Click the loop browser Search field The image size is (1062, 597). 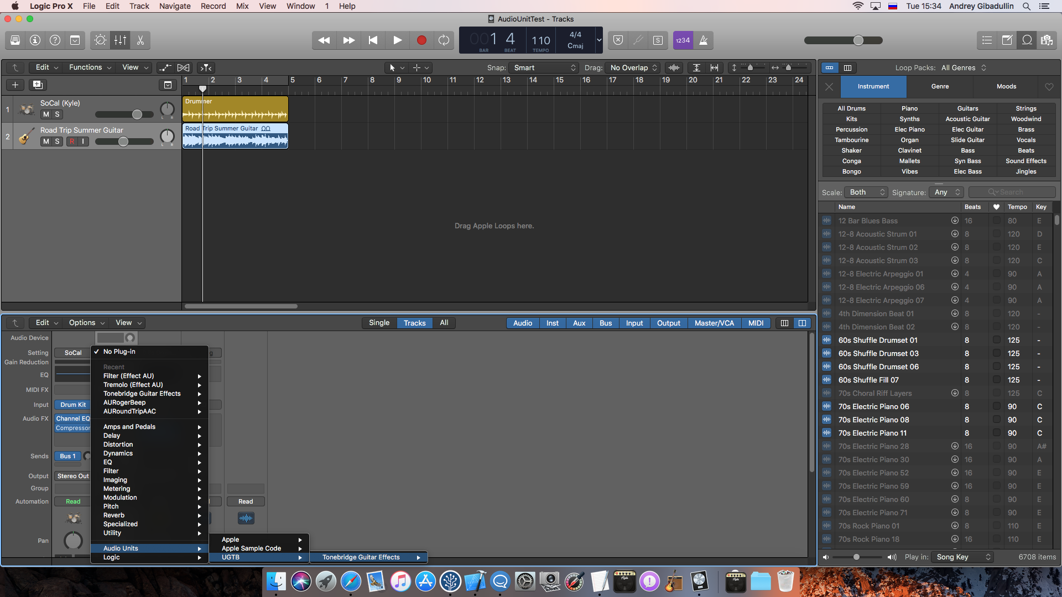(x=1012, y=192)
